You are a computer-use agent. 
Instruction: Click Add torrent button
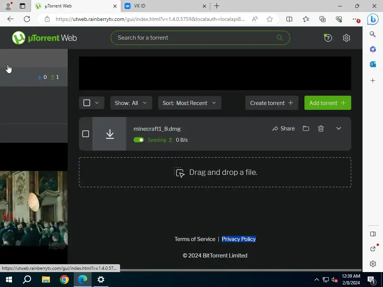[328, 103]
